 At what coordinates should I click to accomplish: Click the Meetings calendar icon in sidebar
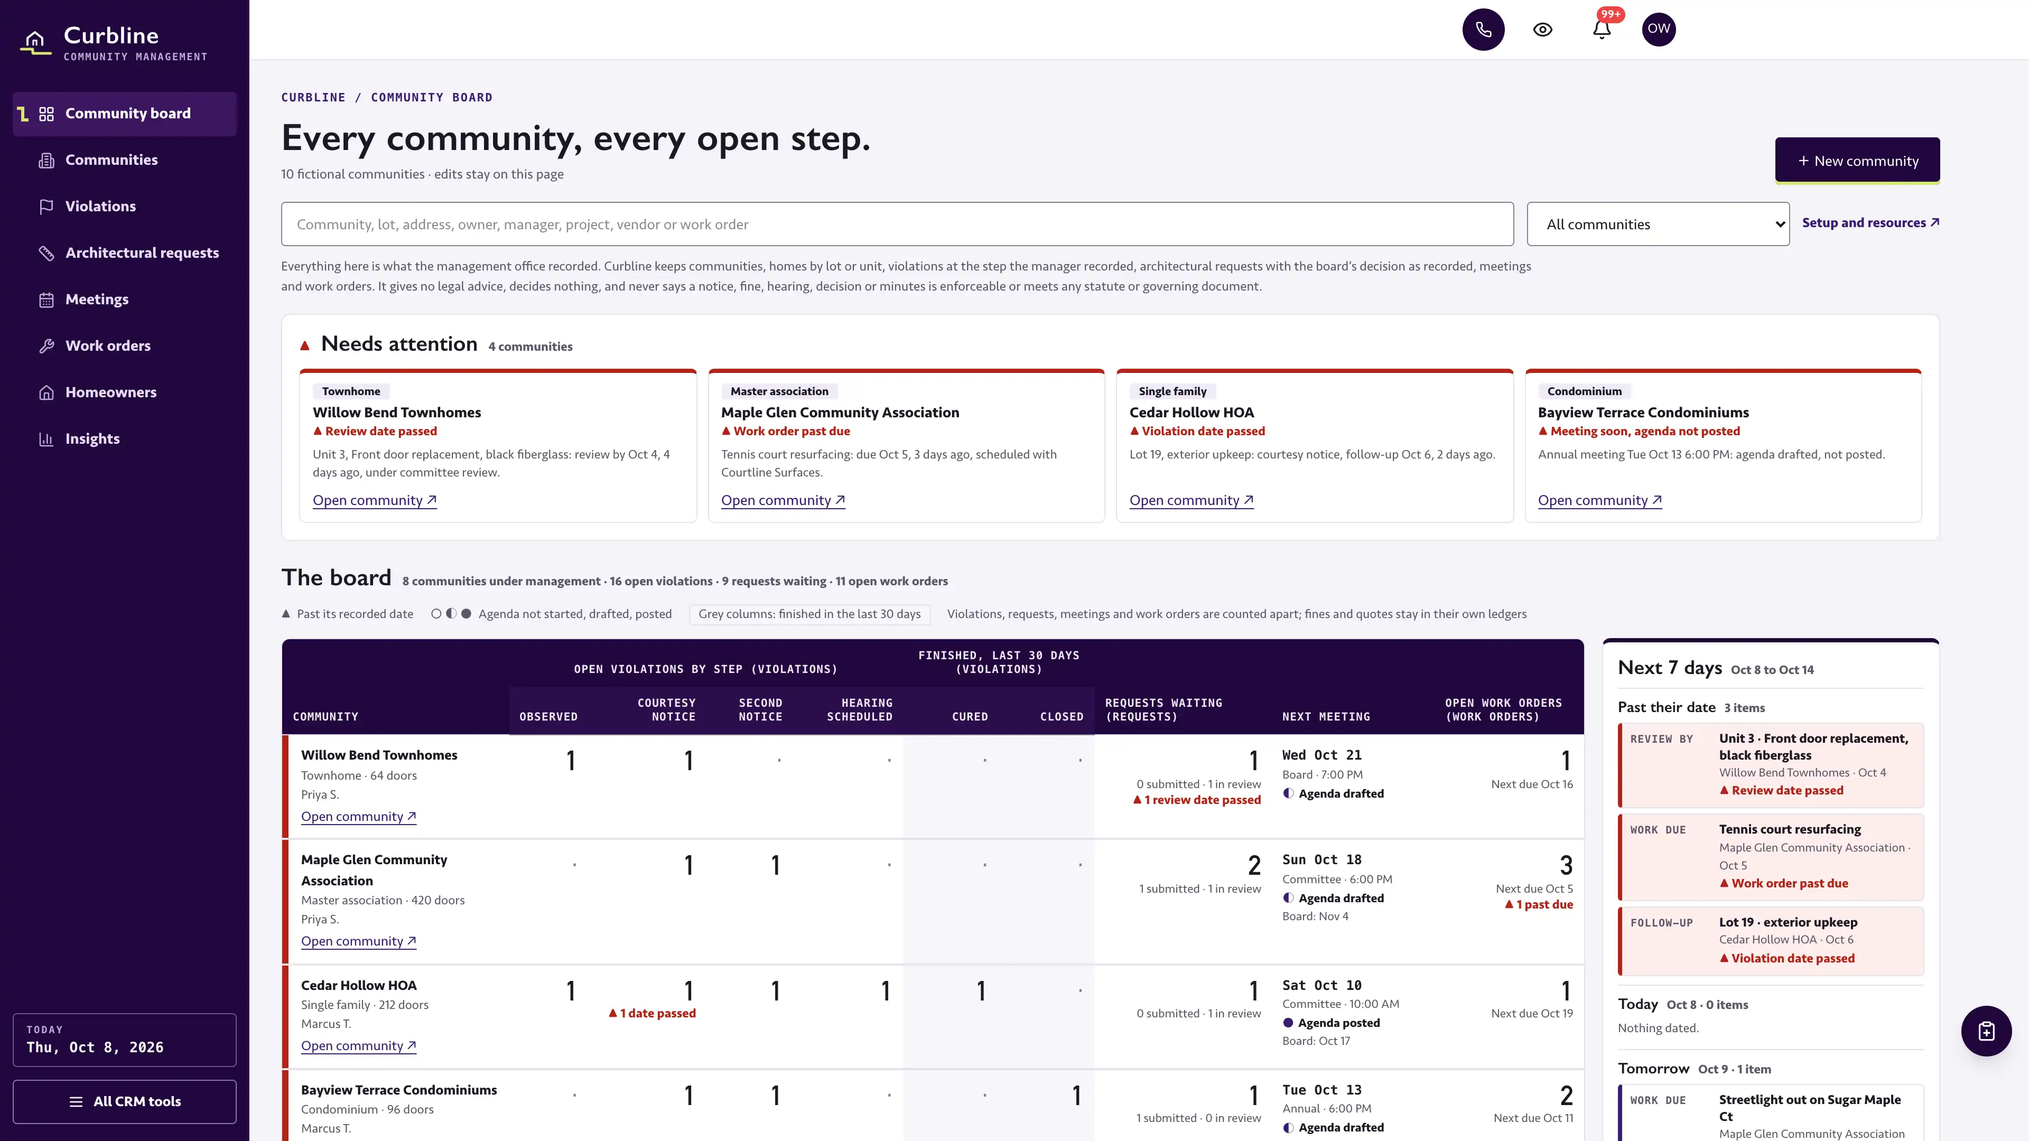(46, 299)
